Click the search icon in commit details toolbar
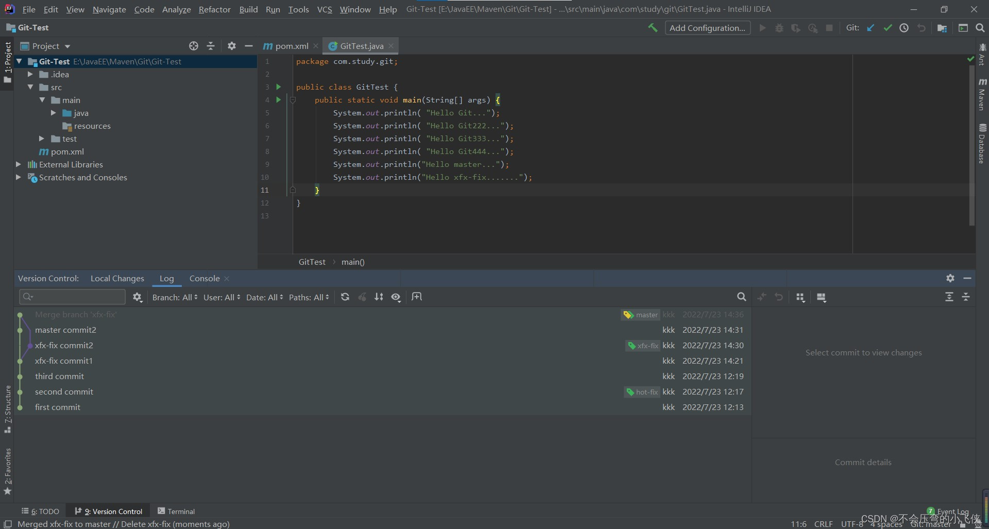 (x=741, y=297)
